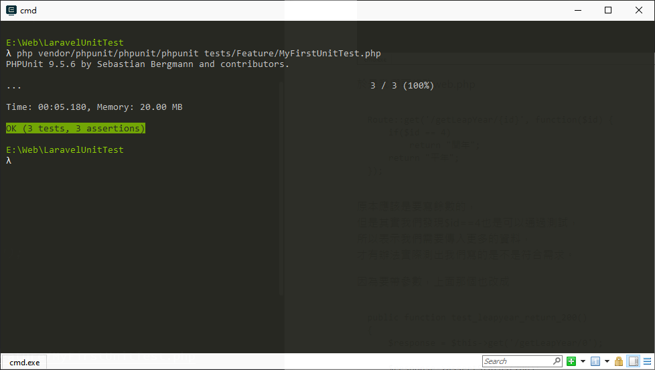Click the first E:\Web\LaravelUnitTest path line
This screenshot has width=655, height=370.
[65, 43]
